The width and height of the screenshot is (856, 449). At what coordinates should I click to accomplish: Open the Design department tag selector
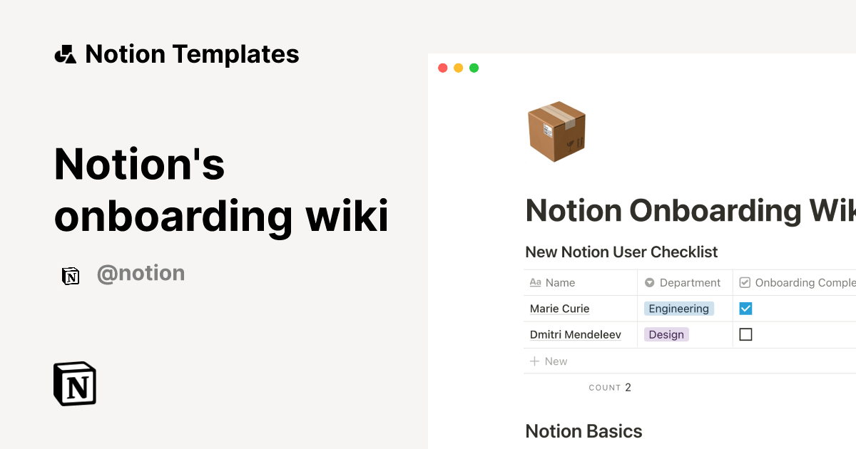click(666, 334)
